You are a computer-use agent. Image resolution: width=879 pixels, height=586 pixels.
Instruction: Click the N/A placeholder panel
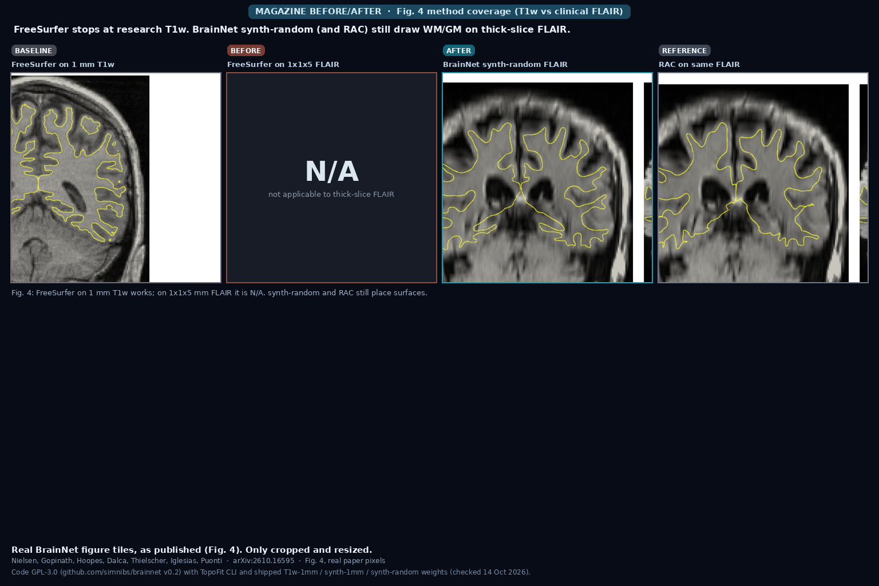click(x=331, y=177)
